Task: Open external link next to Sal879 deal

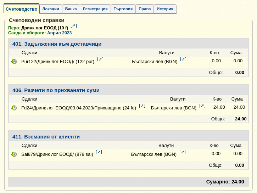Action: pyautogui.click(x=99, y=152)
